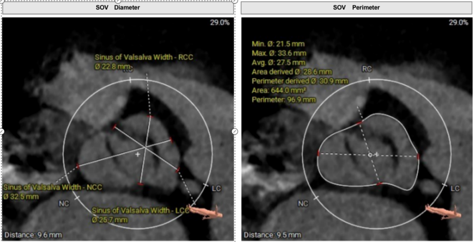Select the NC tick marker in Diameter view
Viewport: 474px width, 242px height.
pos(77,198)
